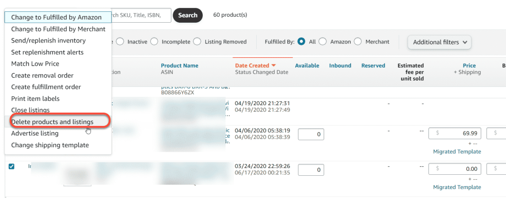The image size is (506, 198).
Task: Sort by Reserved column
Action: (x=373, y=66)
